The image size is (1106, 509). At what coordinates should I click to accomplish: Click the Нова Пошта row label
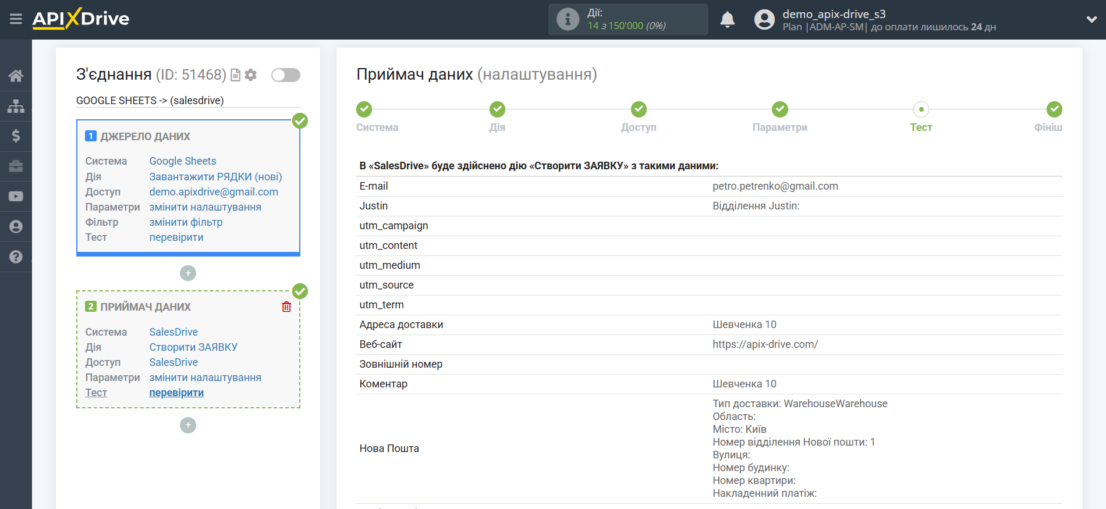click(389, 449)
